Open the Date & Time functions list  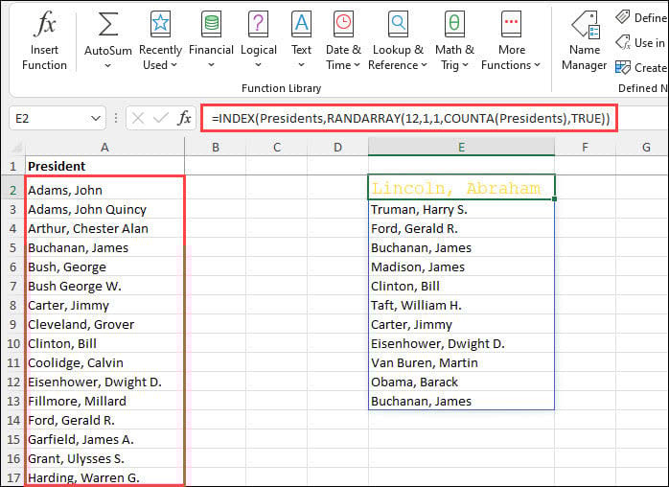pos(343,40)
